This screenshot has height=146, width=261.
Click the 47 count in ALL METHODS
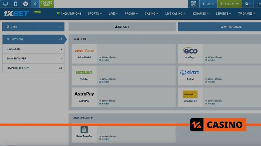[60, 40]
